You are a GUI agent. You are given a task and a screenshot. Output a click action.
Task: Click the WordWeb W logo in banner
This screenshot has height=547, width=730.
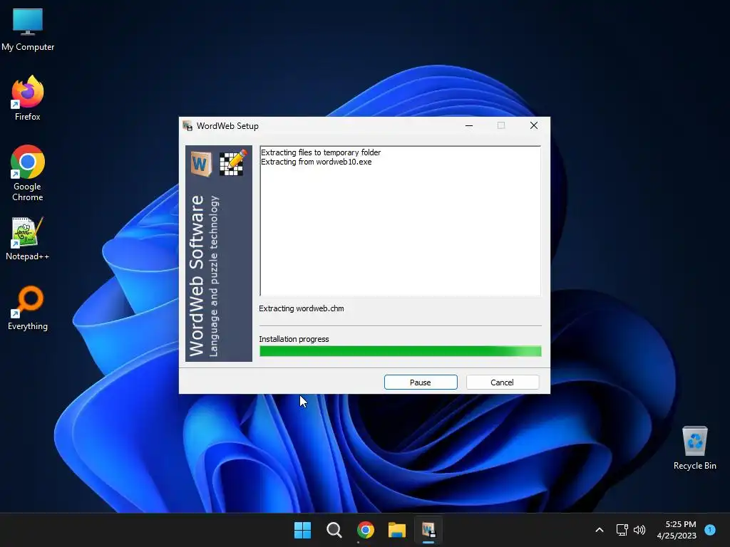pyautogui.click(x=201, y=163)
